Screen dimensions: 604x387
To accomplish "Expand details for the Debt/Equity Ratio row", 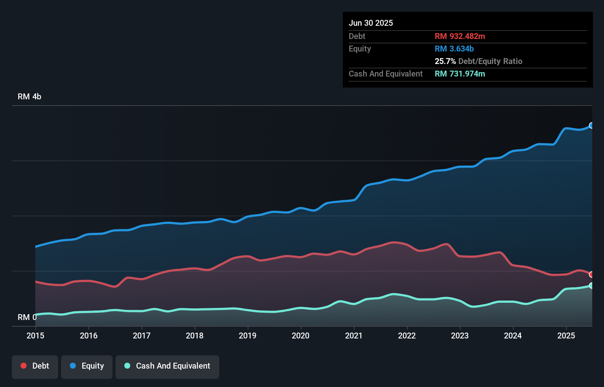I will click(478, 61).
